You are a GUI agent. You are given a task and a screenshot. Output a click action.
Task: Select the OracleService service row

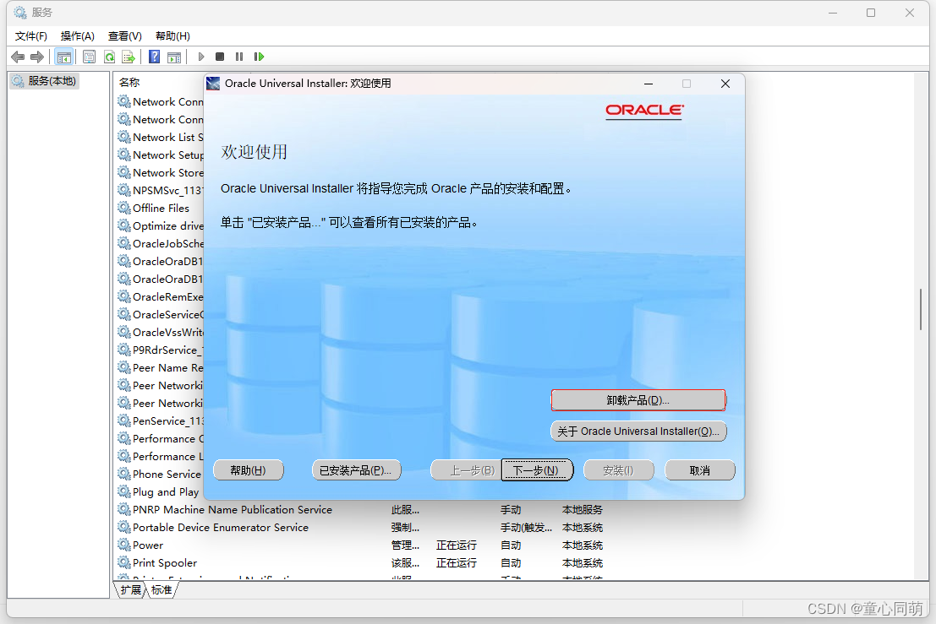pos(167,314)
